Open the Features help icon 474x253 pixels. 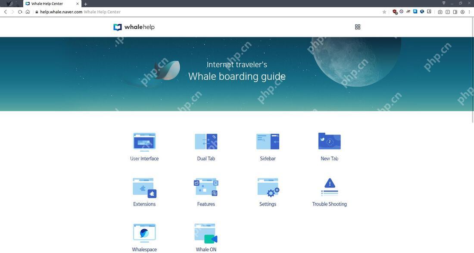point(206,187)
